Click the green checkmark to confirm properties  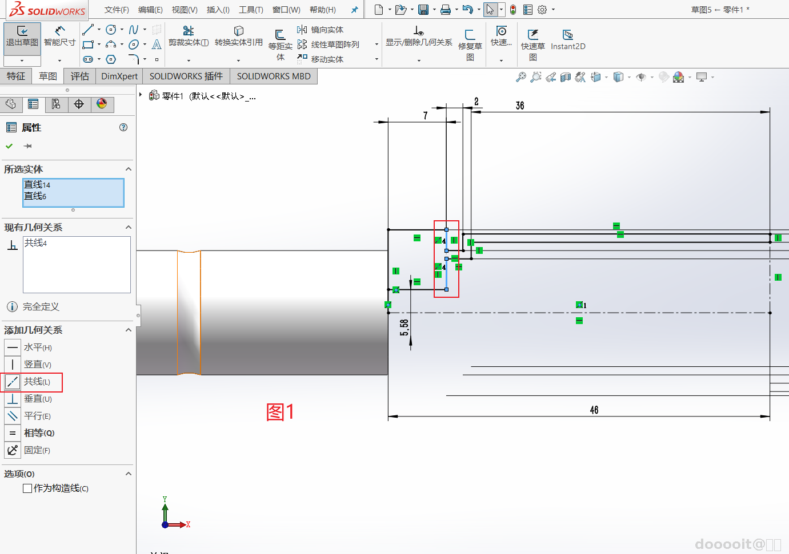pos(9,146)
